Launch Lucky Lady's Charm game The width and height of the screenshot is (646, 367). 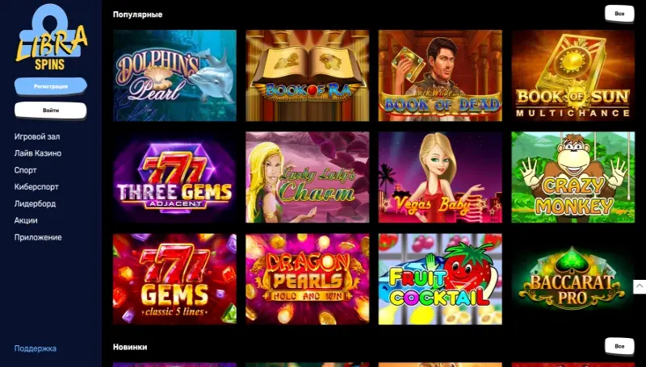308,177
